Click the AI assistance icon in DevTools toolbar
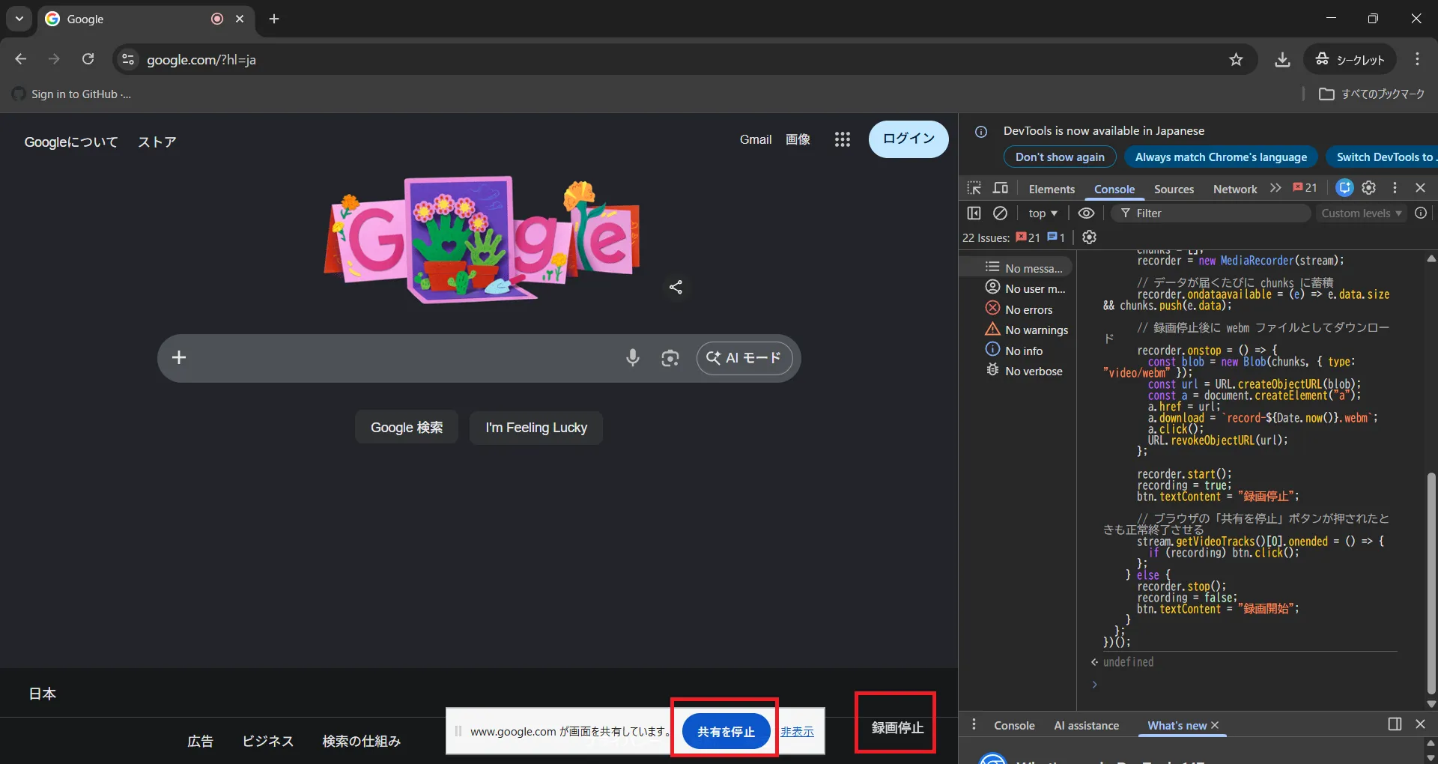The width and height of the screenshot is (1438, 764). coord(1344,188)
